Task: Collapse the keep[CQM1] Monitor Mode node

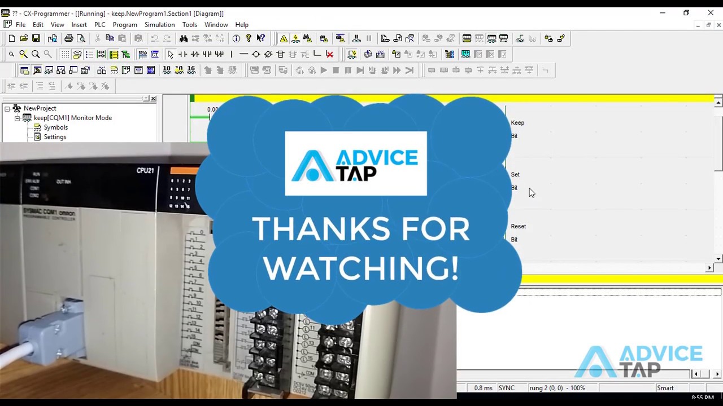Action: (17, 118)
